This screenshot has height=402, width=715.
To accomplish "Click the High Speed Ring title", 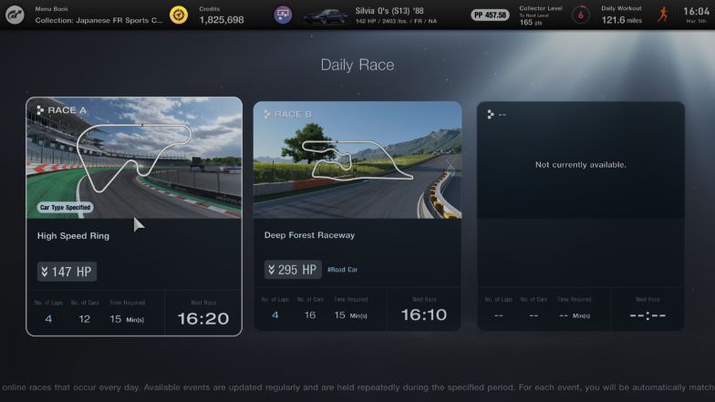I will pos(73,235).
